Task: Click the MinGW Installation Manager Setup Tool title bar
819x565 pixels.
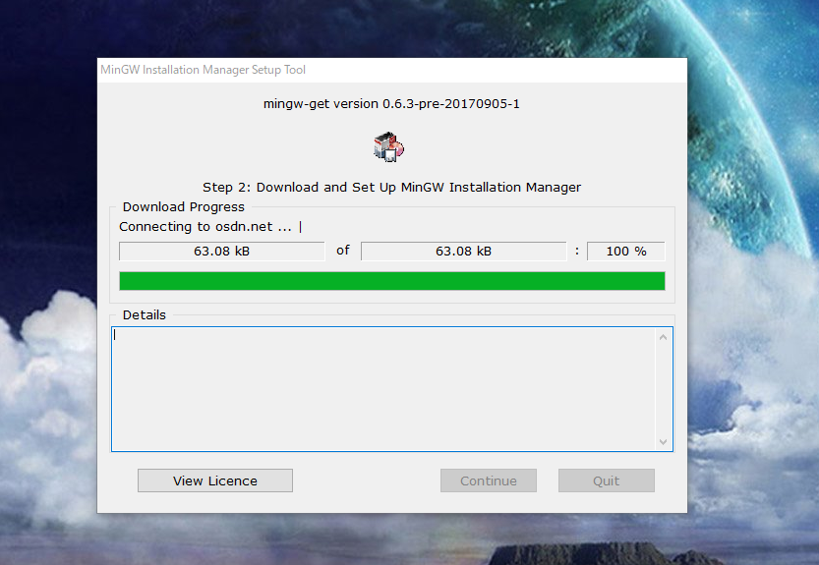Action: point(392,70)
